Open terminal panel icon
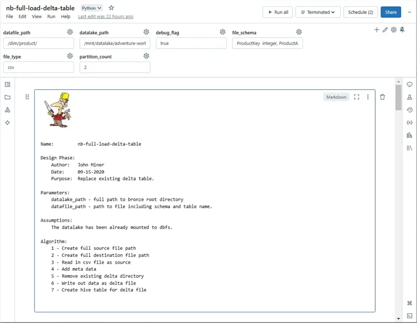Viewport: 417px width, 323px height. coord(410,316)
